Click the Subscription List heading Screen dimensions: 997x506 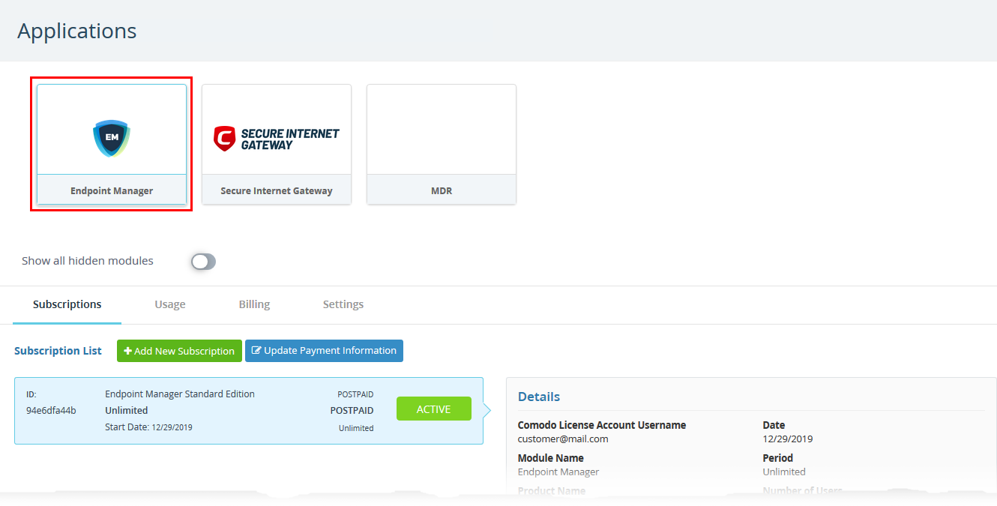click(58, 351)
